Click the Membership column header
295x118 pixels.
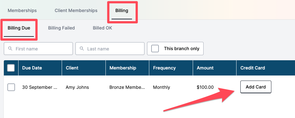(123, 68)
